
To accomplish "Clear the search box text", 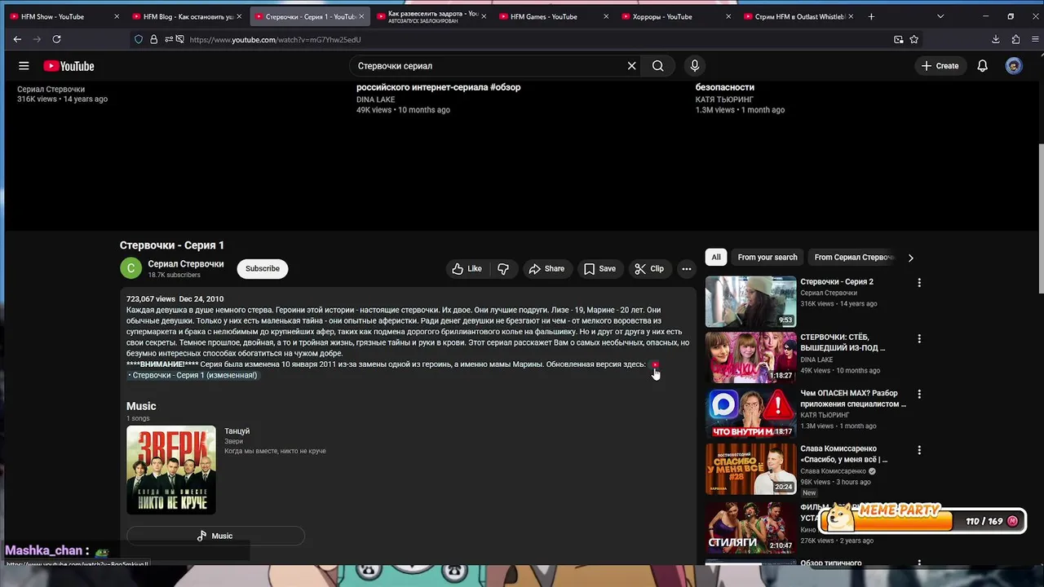I will [x=631, y=66].
